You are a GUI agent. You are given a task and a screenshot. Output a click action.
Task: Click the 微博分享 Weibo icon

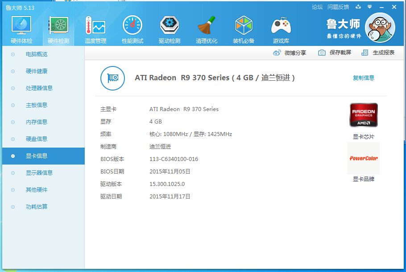coord(277,53)
